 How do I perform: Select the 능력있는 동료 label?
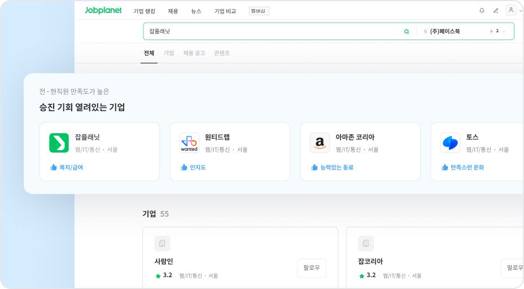(x=337, y=168)
